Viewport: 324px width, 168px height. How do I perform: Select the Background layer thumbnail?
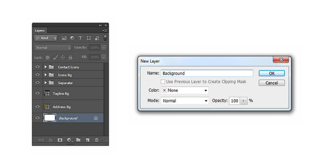(50, 118)
